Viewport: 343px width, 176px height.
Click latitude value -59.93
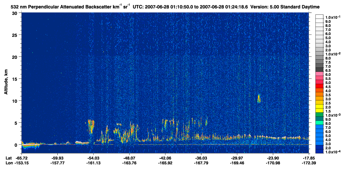coord(58,158)
